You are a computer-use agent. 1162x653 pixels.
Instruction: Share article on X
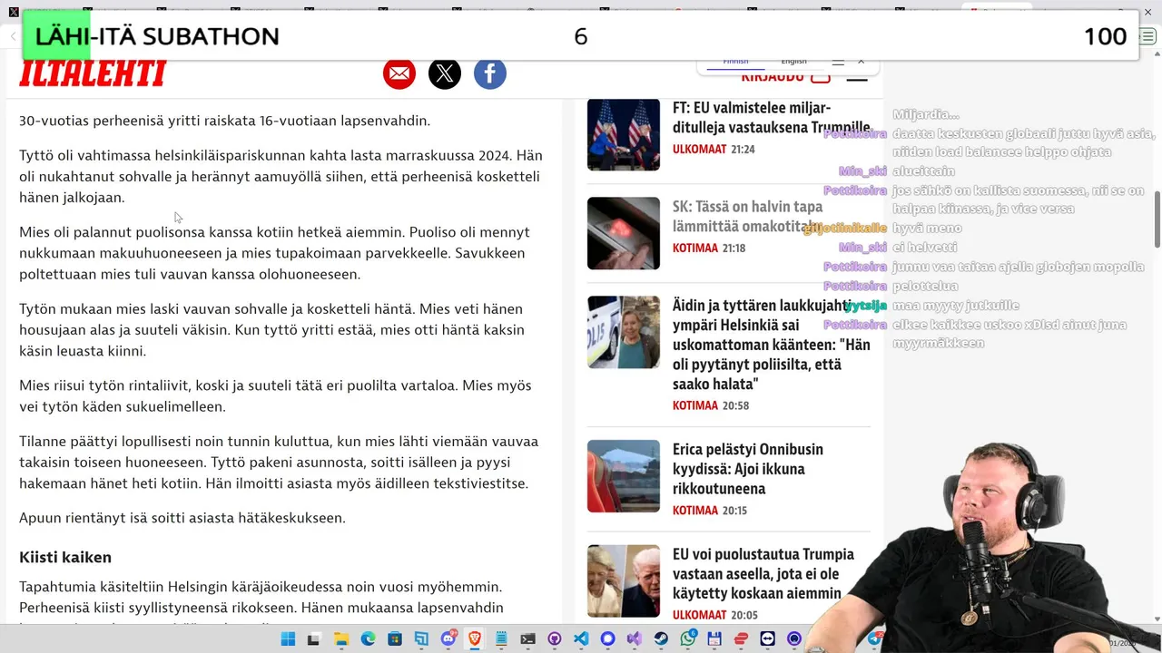click(x=445, y=73)
